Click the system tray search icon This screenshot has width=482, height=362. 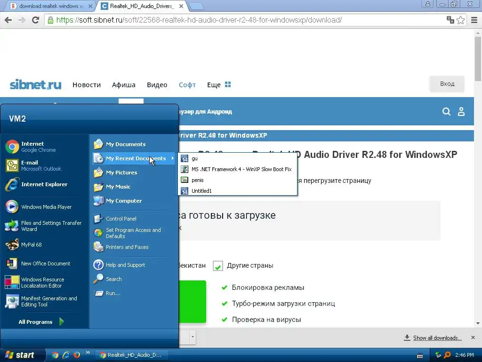point(448,355)
